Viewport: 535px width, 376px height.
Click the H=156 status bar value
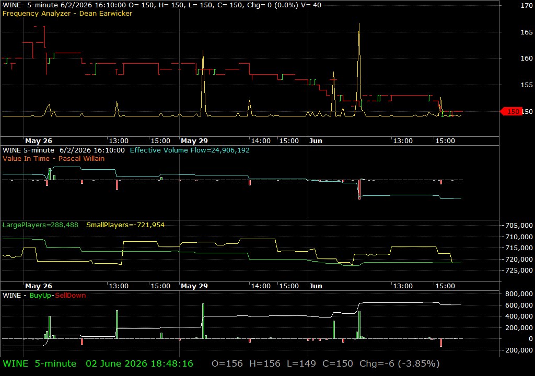click(265, 363)
